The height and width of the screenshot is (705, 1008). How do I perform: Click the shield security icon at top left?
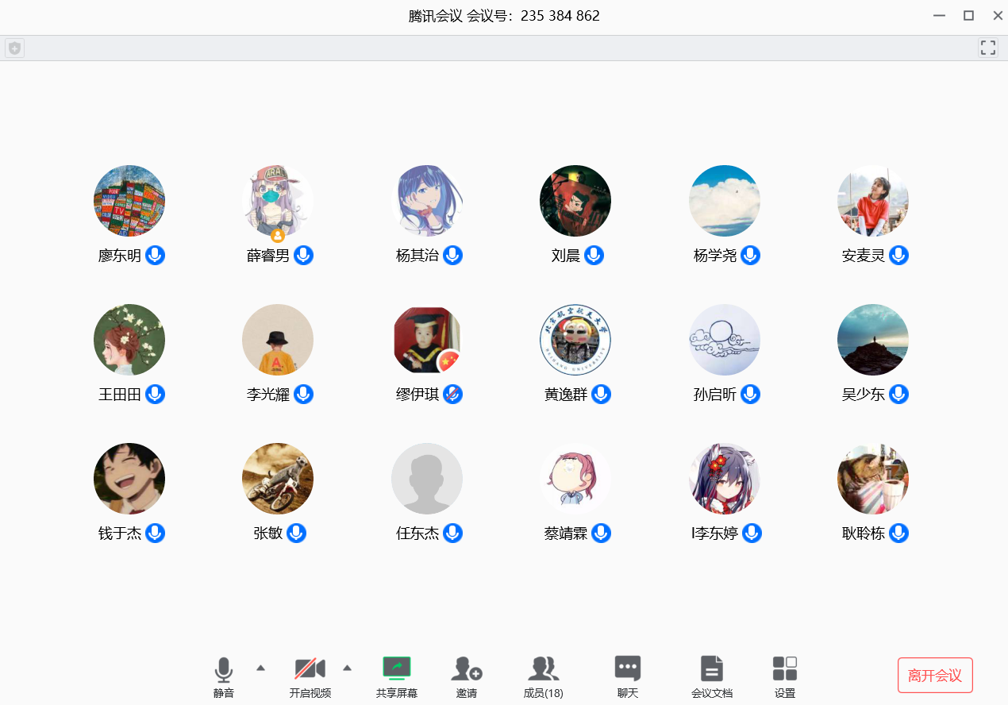[14, 48]
